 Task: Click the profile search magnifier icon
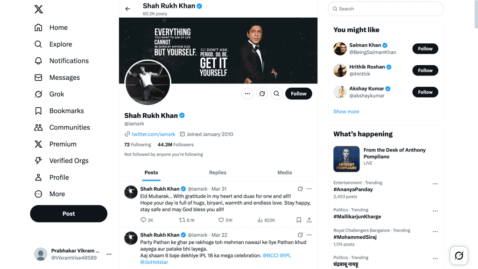click(x=277, y=94)
